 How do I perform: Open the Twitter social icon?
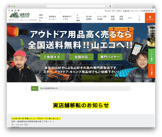pos(12,11)
